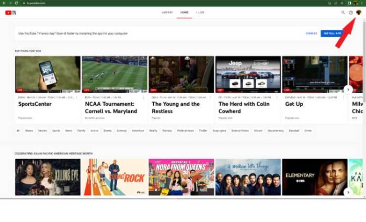This screenshot has width=366, height=222.
Task: Open the browser side panel icon
Action: tap(349, 3)
